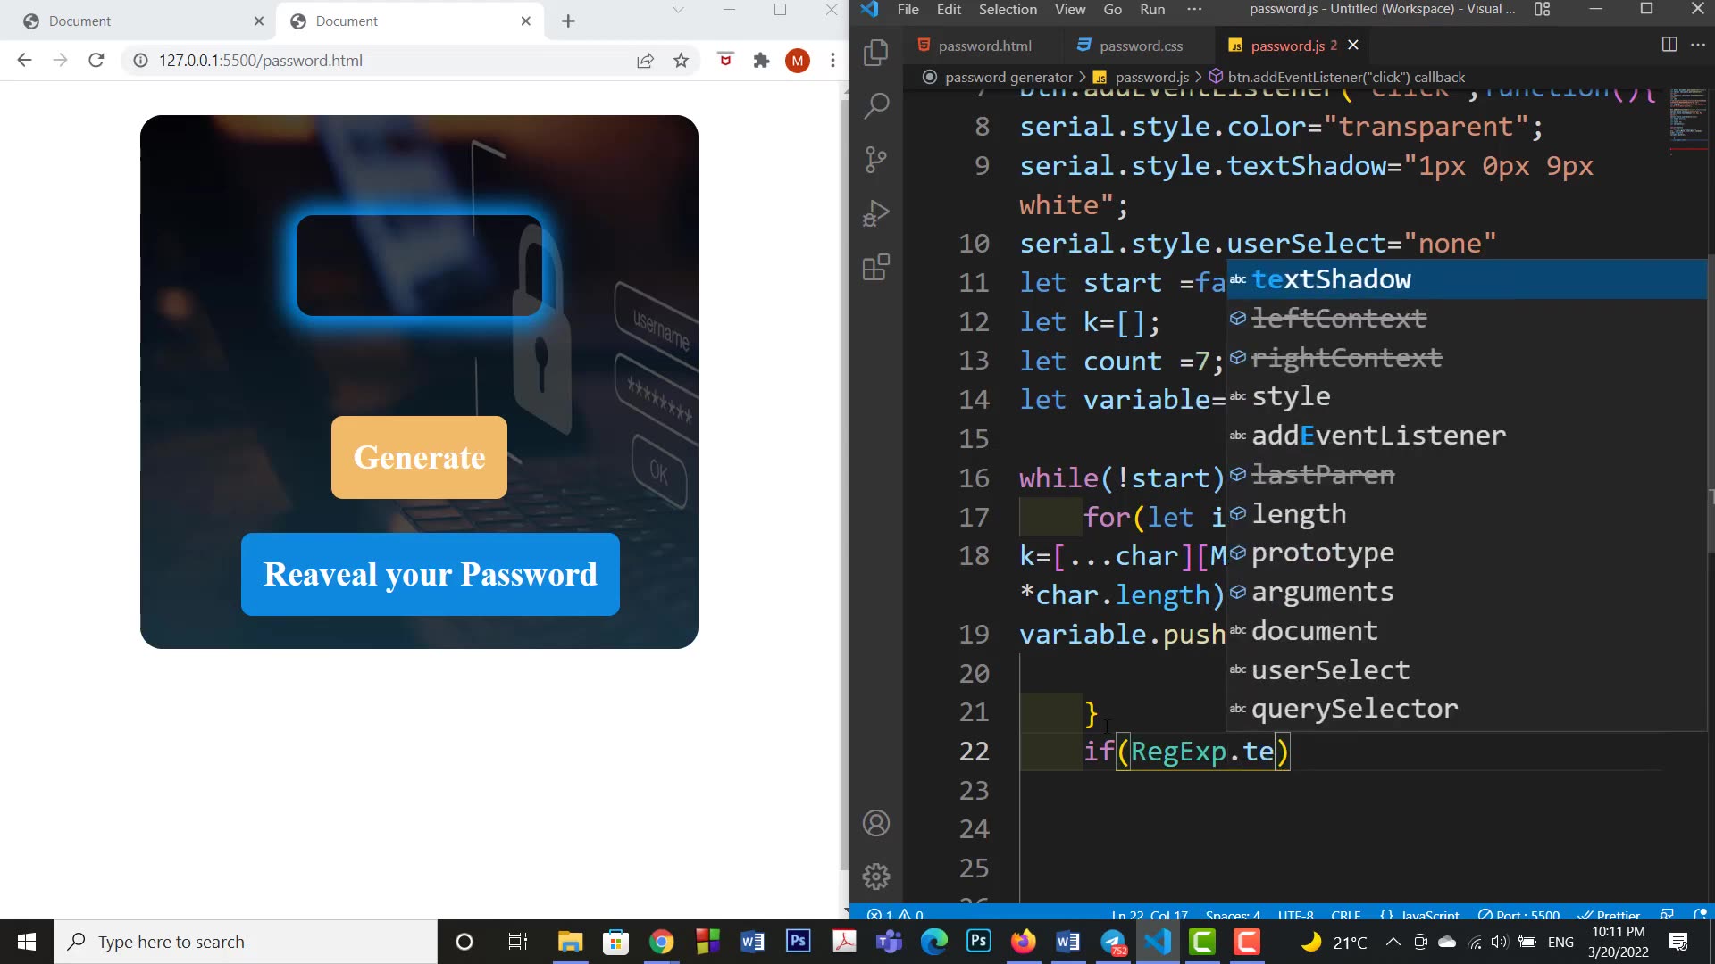
Task: Open the Search view in VS Code
Action: [876, 106]
